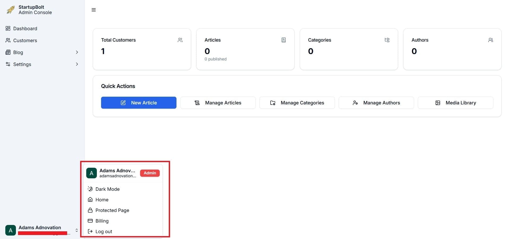Select Home in the user menu
The width and height of the screenshot is (506, 239).
click(123, 200)
